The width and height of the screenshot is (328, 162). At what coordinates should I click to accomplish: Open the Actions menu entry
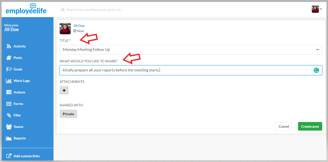pyautogui.click(x=19, y=92)
